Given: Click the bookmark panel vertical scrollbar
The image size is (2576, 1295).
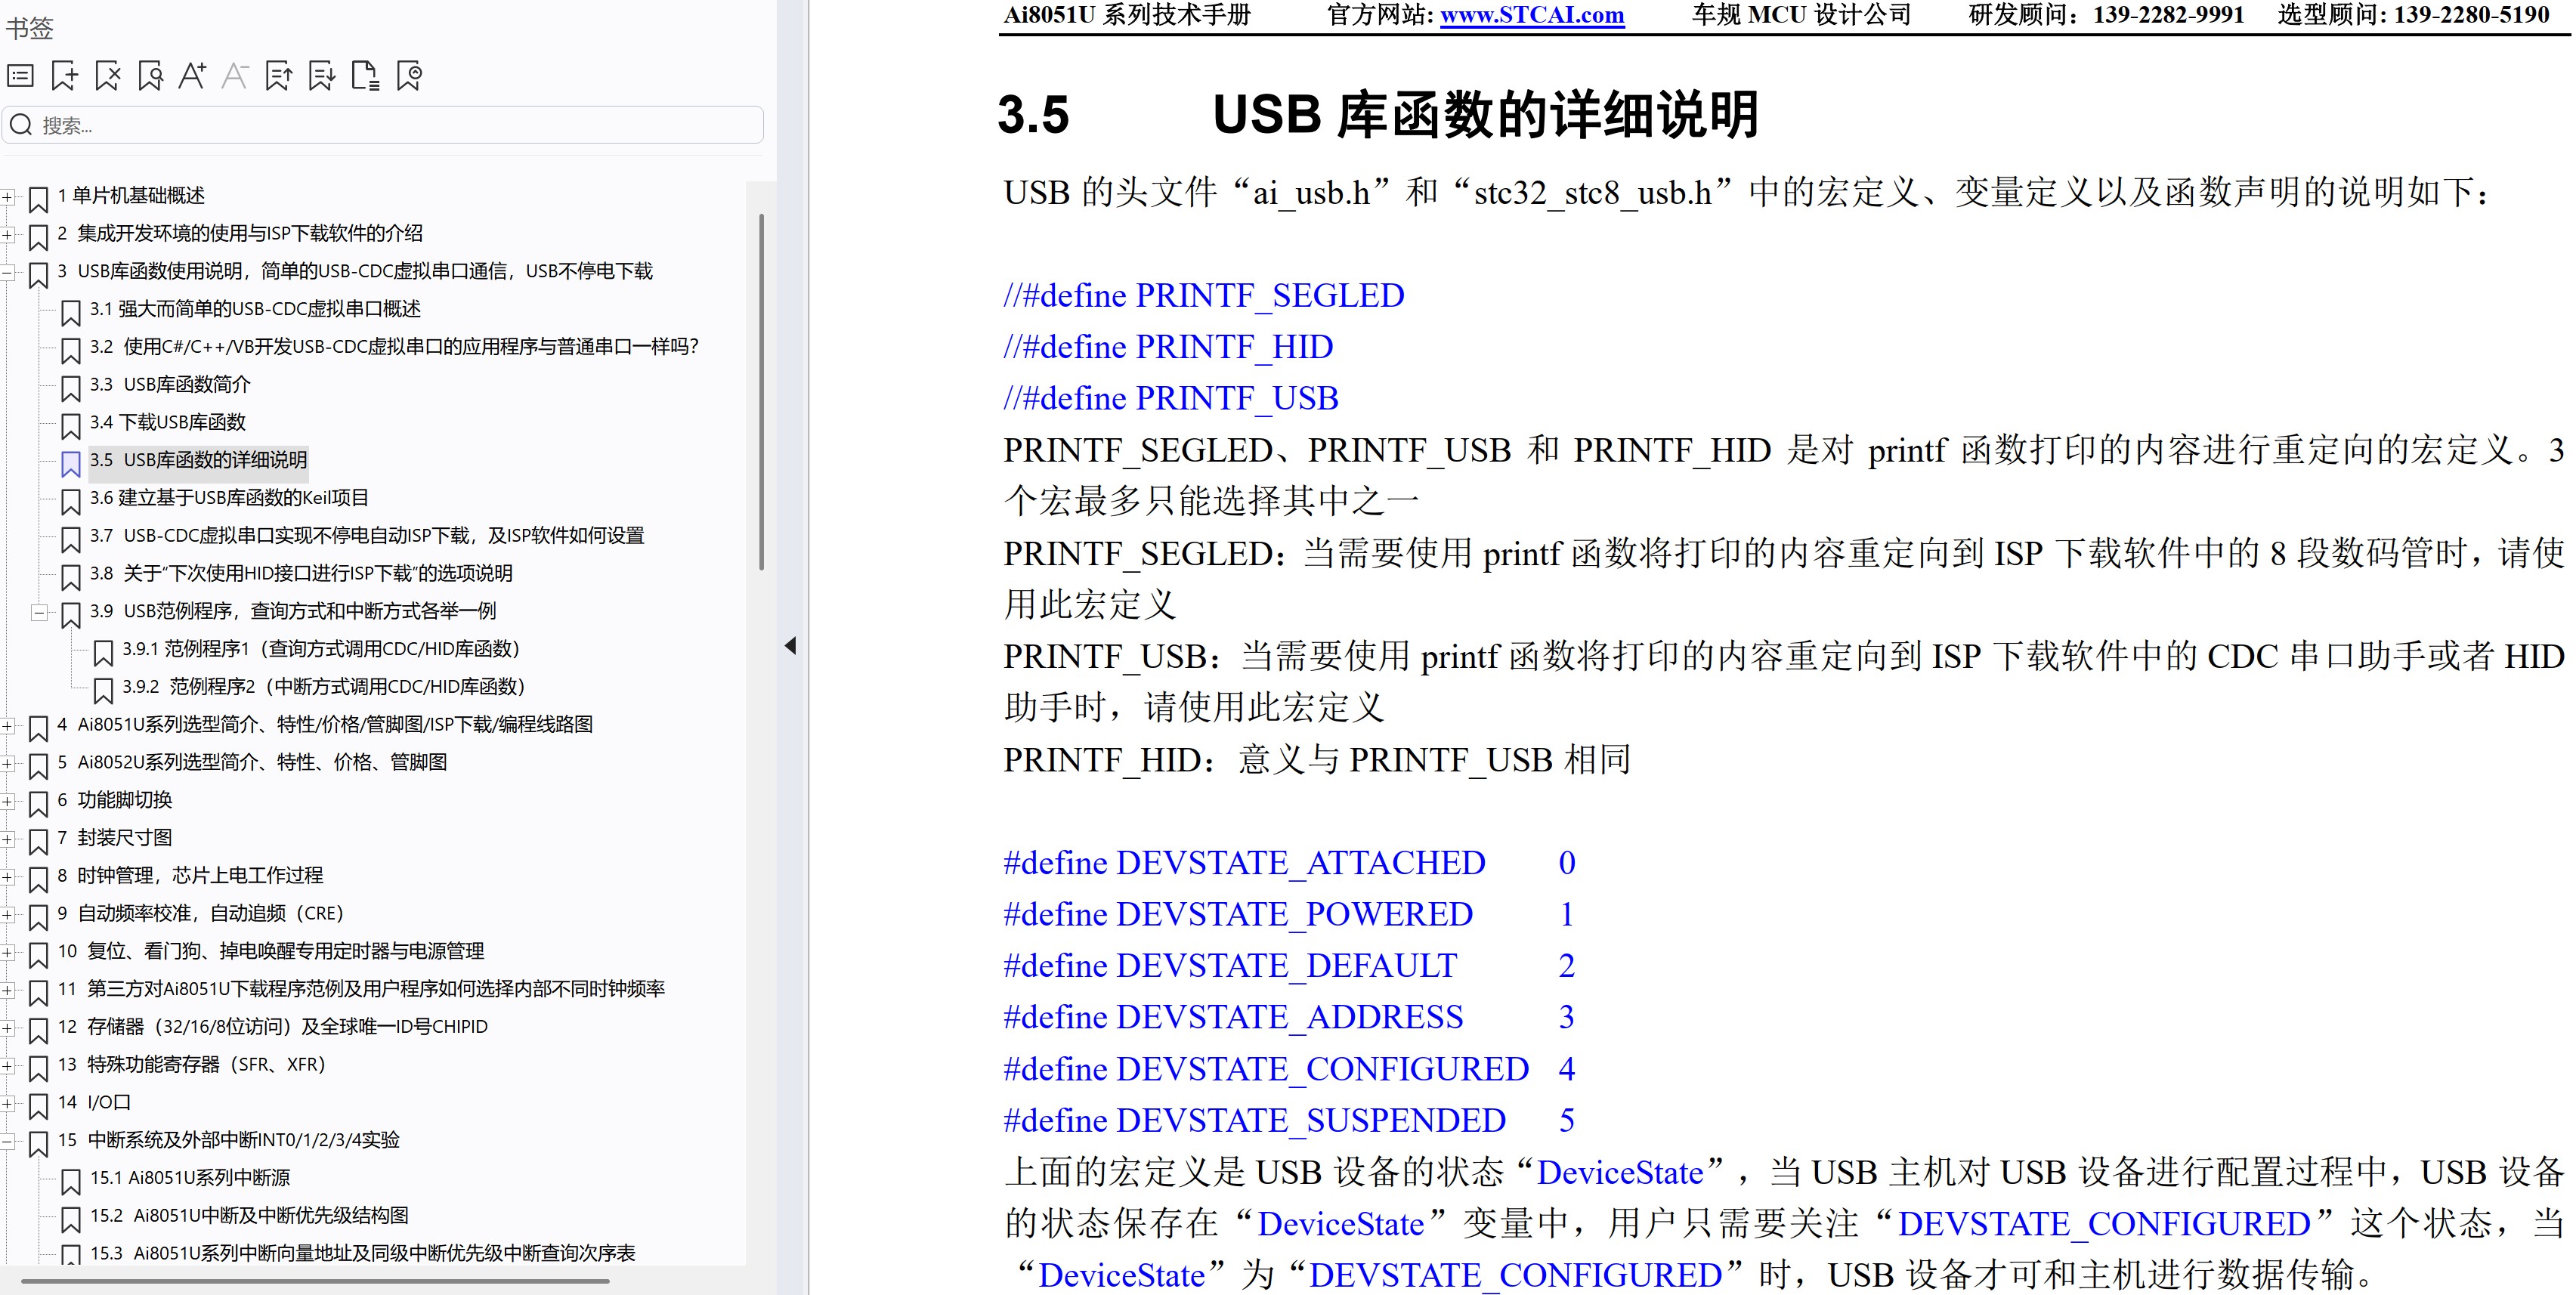Looking at the screenshot, I should coord(761,391).
